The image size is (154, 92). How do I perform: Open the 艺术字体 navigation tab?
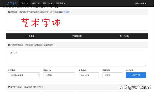point(25,3)
